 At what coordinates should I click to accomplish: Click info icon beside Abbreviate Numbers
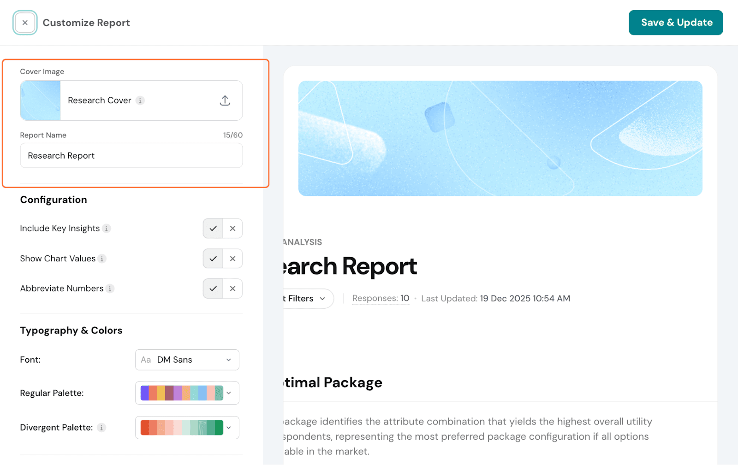(110, 289)
